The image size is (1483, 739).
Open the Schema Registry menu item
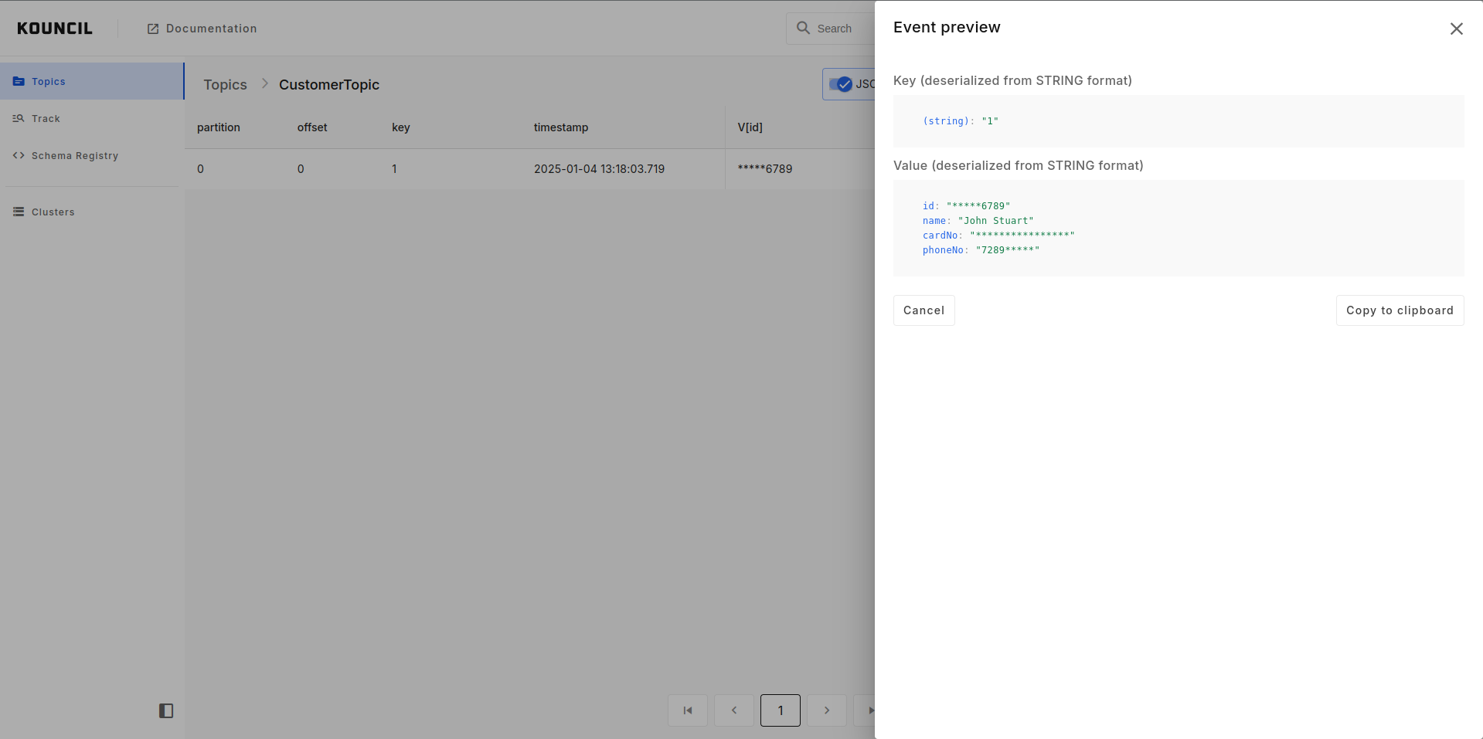[x=75, y=156]
